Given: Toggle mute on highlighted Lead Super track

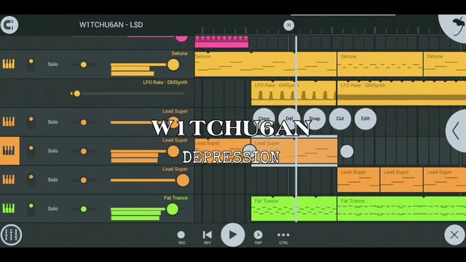Looking at the screenshot, I should tap(31, 151).
